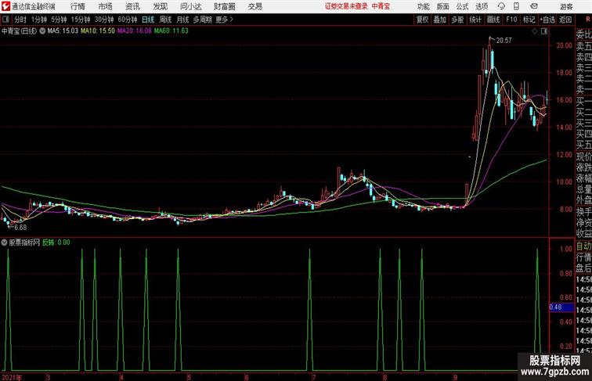592x381 pixels.
Task: Open the mail message icon
Action: (x=534, y=6)
